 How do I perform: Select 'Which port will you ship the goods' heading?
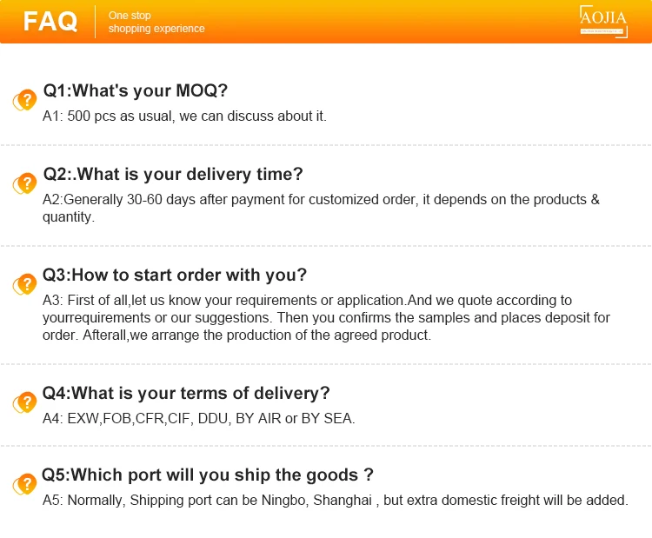click(x=208, y=475)
